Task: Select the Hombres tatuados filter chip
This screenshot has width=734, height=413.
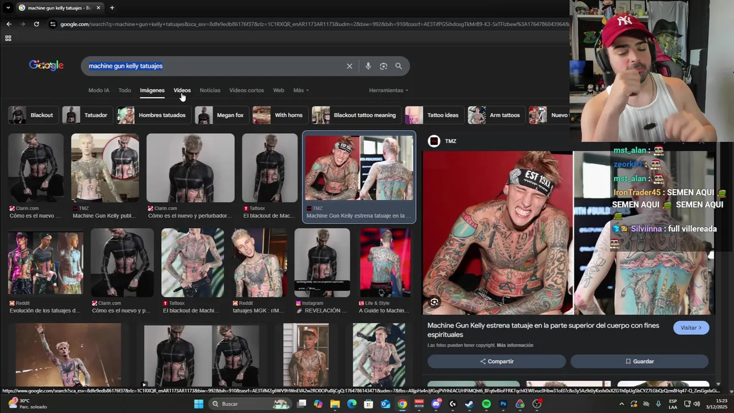Action: point(154,115)
